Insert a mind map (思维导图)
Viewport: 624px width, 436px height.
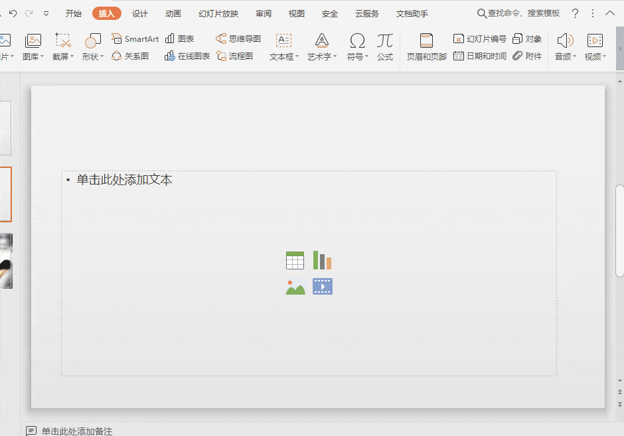pos(238,39)
